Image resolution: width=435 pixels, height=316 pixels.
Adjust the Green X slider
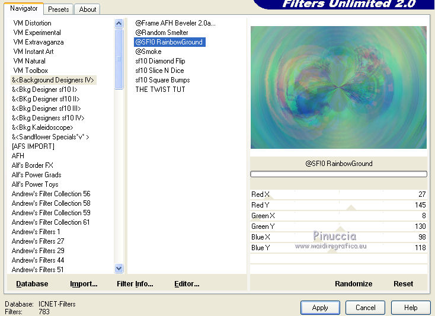pos(338,216)
